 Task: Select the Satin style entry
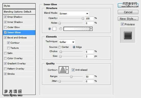click(x=10, y=53)
